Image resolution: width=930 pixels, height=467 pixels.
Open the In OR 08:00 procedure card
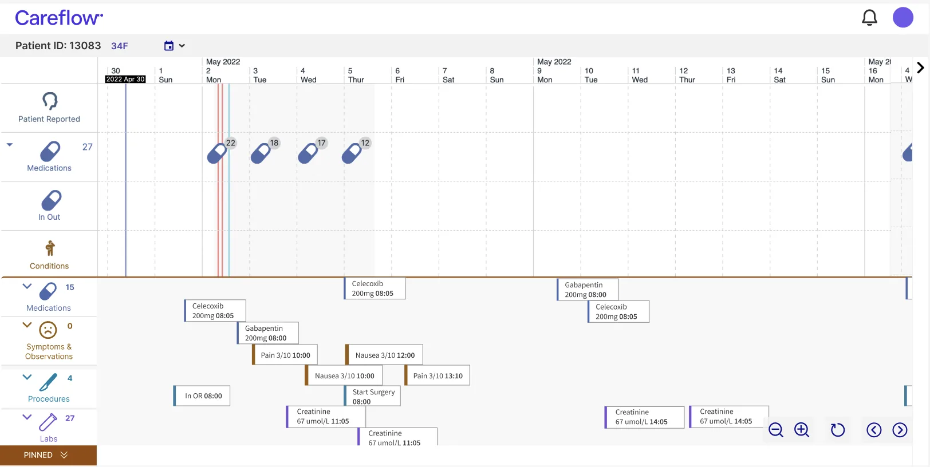202,395
